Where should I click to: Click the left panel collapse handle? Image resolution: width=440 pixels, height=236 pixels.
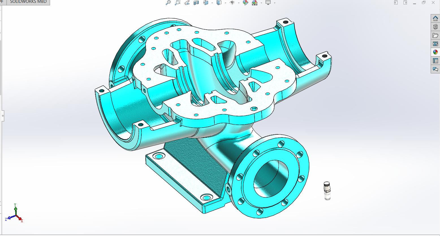coord(3,115)
